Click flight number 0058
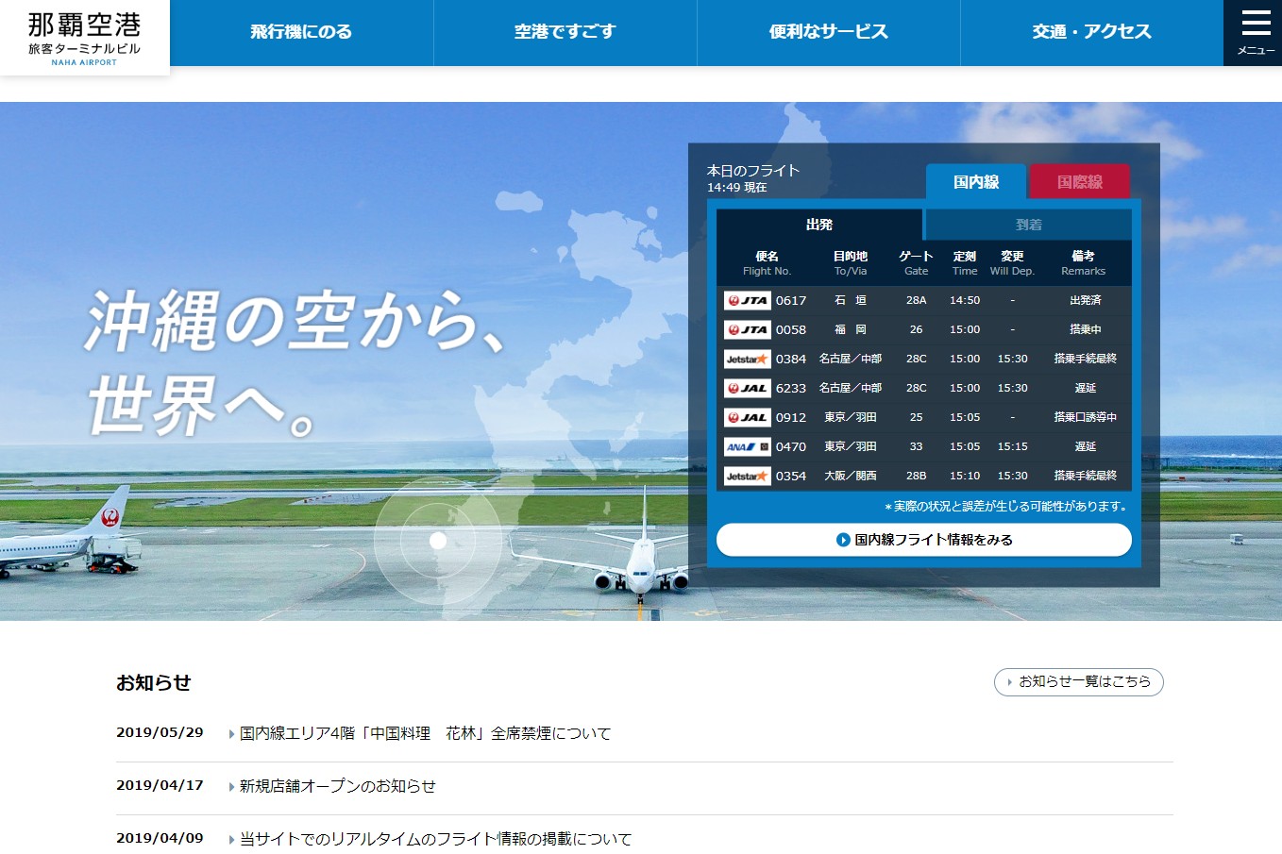This screenshot has width=1282, height=854. tap(791, 329)
